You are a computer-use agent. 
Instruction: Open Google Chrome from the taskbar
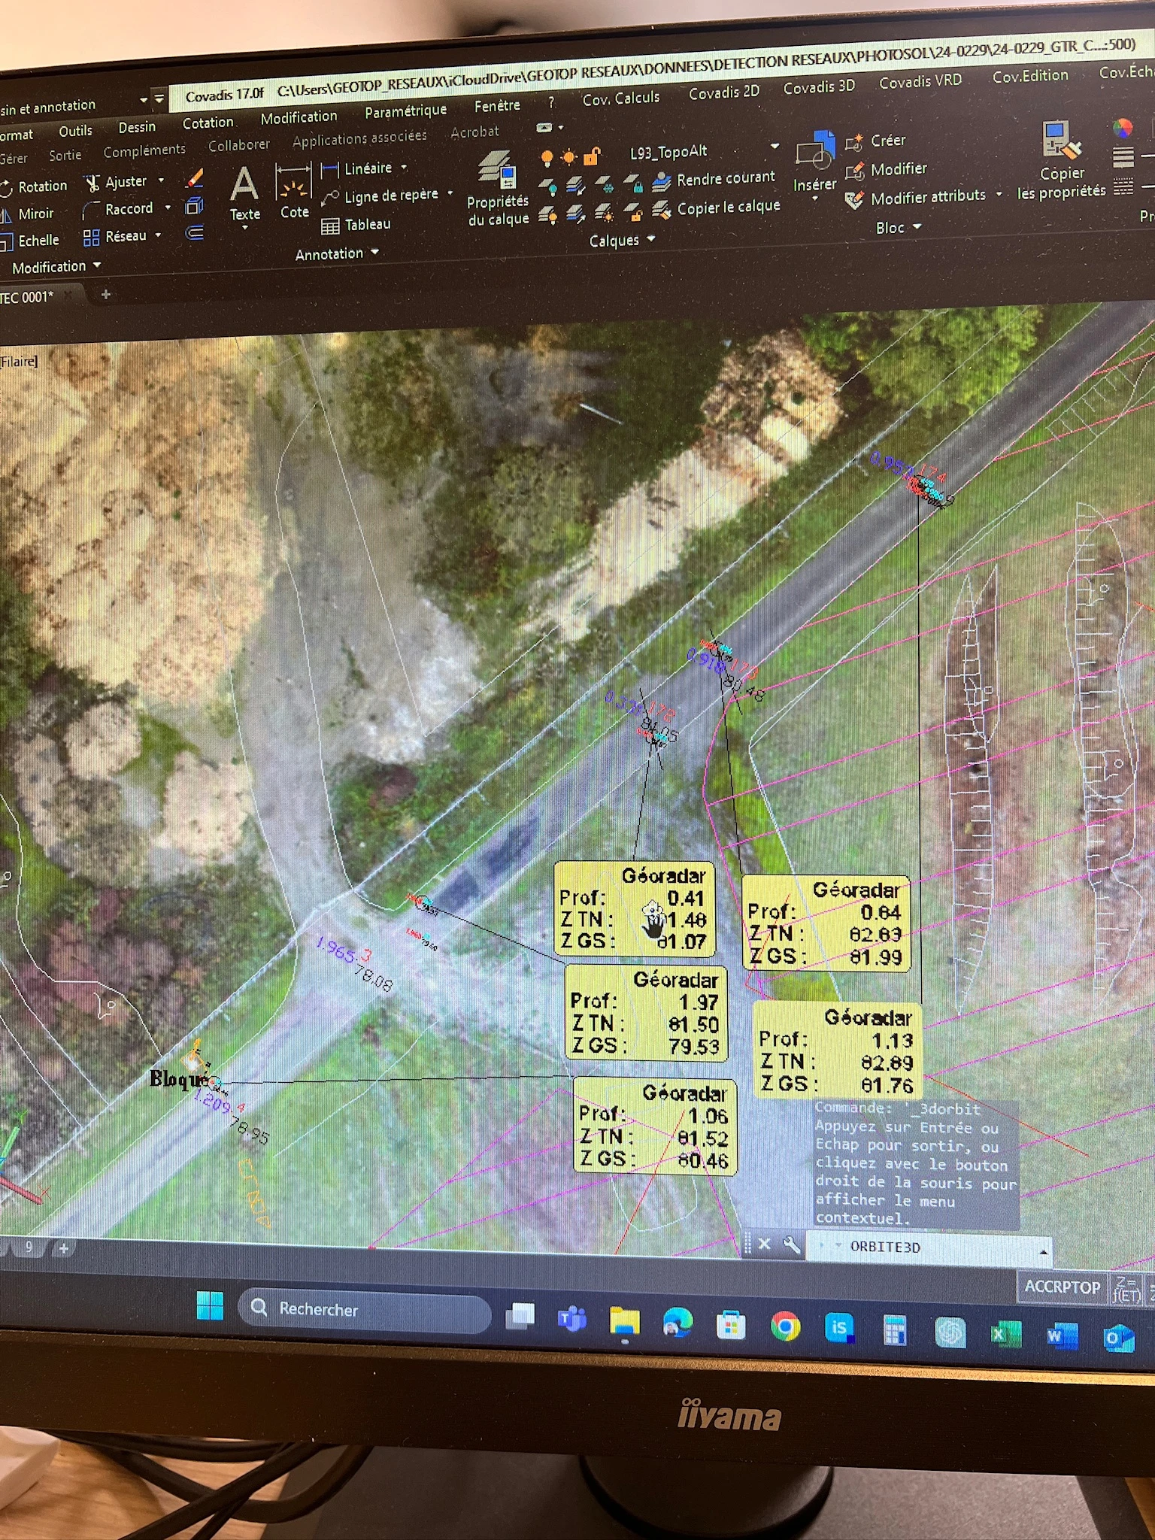[x=785, y=1326]
